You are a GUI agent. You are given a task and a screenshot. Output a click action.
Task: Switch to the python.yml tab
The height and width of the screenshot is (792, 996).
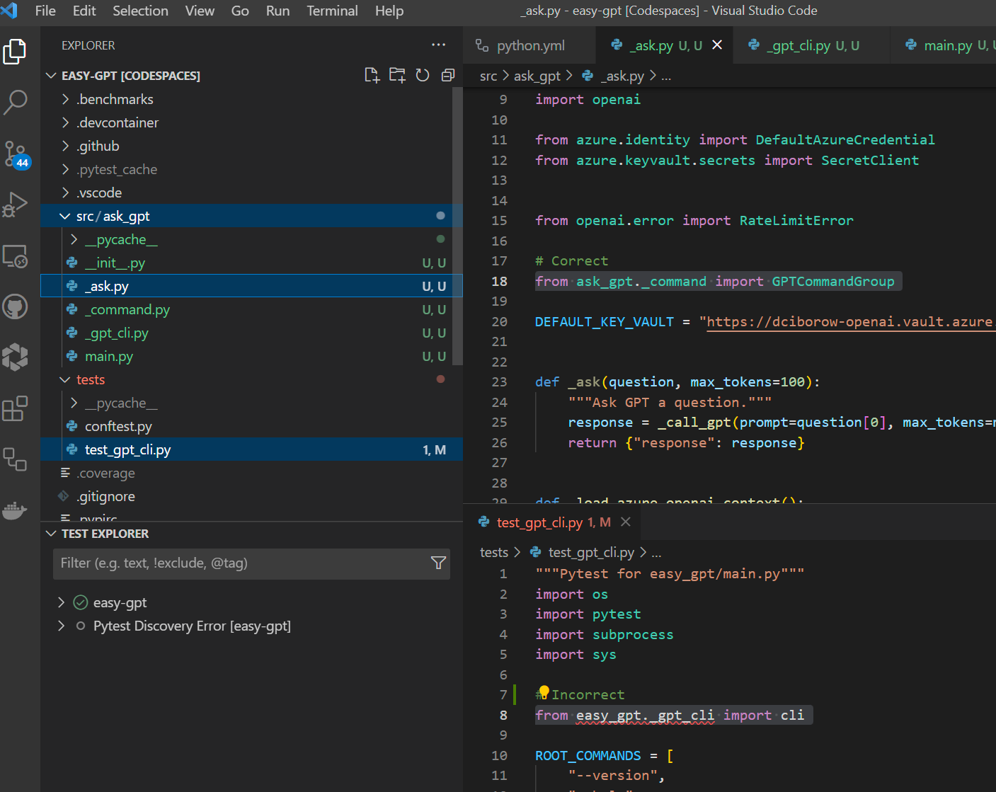pos(530,45)
